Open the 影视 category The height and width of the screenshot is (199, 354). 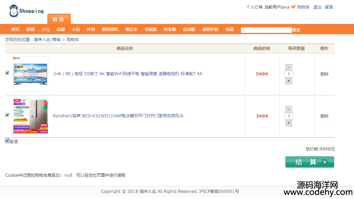tap(30, 29)
